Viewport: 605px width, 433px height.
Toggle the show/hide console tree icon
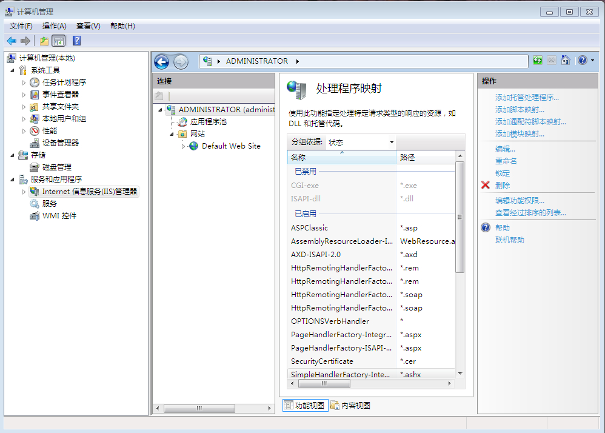pyautogui.click(x=59, y=41)
